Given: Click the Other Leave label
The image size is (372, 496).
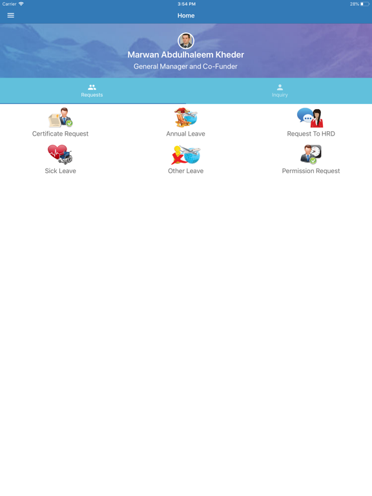Looking at the screenshot, I should [x=186, y=170].
